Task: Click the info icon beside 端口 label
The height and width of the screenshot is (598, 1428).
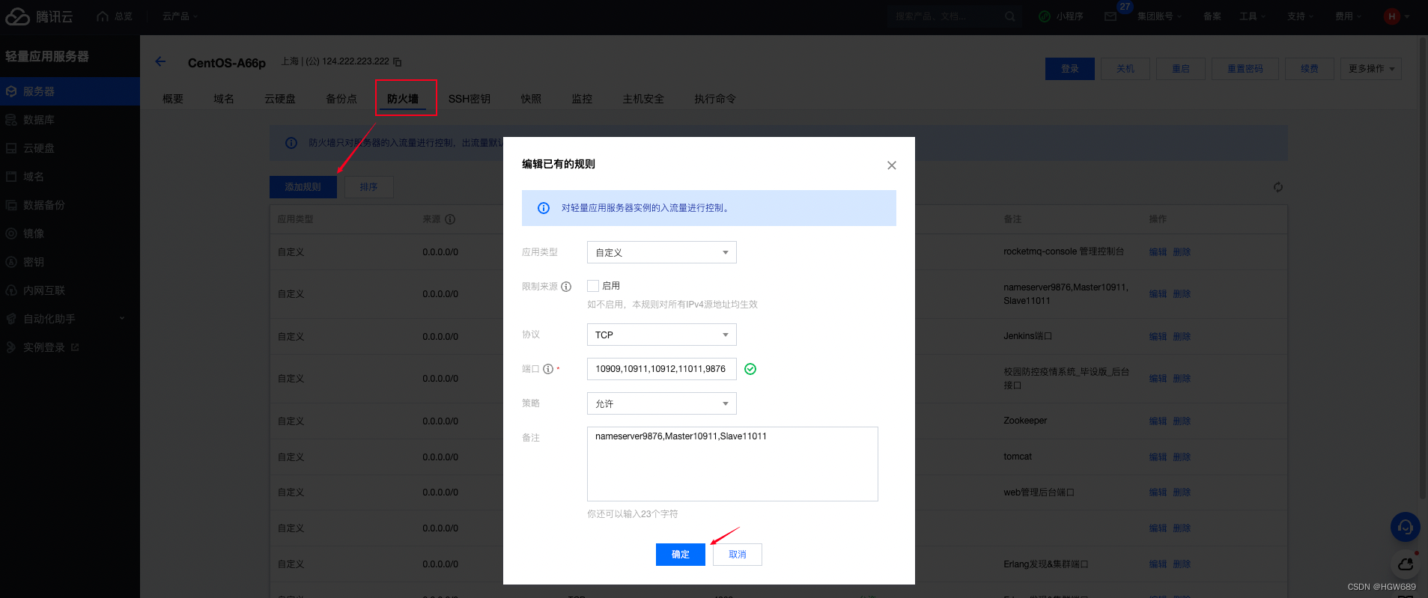Action: coord(548,369)
